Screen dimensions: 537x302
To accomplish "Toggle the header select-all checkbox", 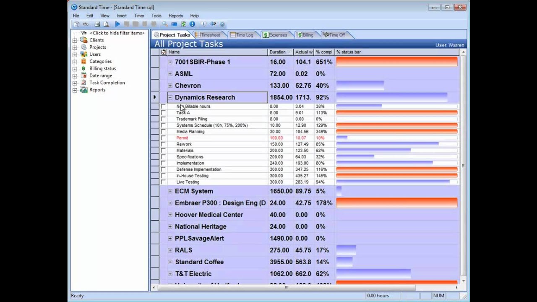I will pos(164,52).
